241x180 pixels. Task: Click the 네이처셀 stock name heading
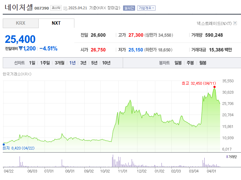pos(19,7)
